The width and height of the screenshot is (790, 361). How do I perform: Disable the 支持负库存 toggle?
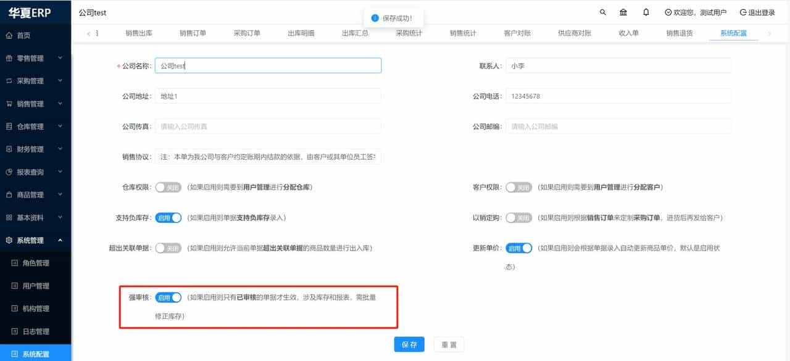167,218
